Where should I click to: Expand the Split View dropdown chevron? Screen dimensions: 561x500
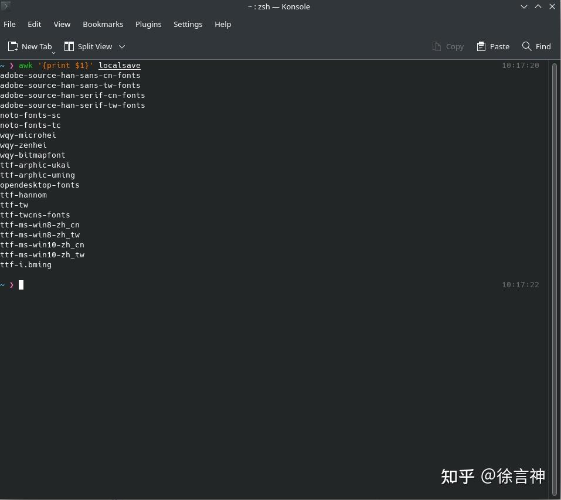click(x=121, y=46)
